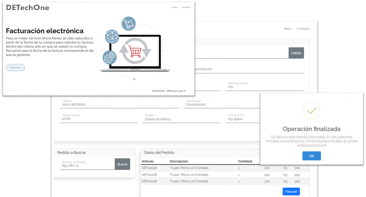Click the red shopping cart icon
Image resolution: width=366 pixels, height=197 pixels.
(135, 53)
